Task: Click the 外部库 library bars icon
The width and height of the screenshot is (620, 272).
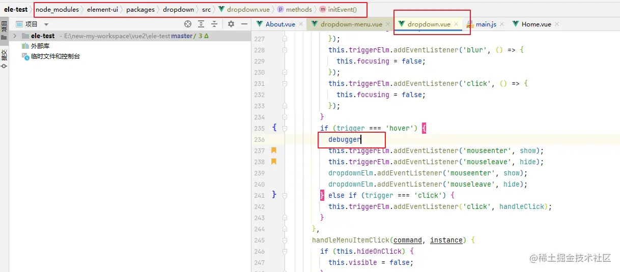Action: [x=25, y=46]
